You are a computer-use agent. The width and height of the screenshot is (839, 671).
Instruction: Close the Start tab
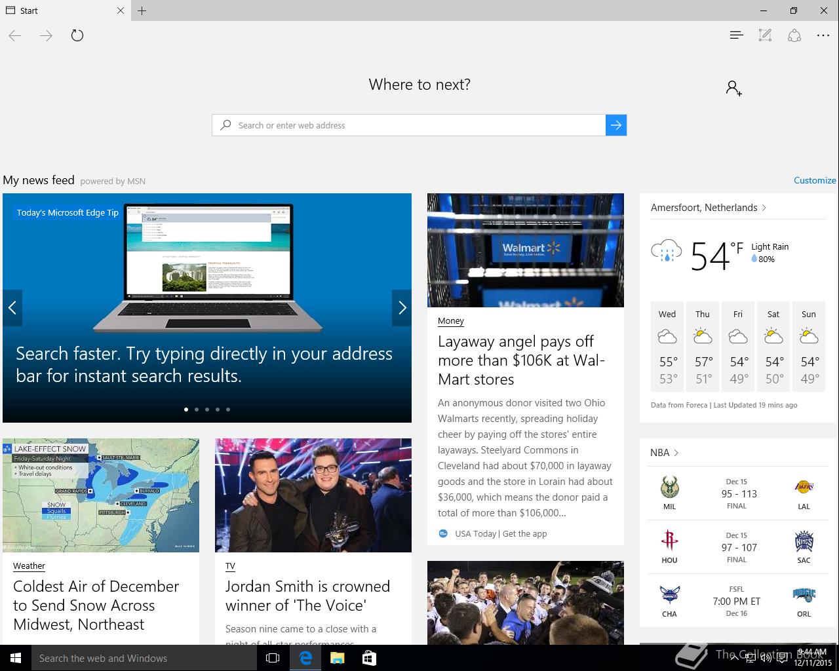[x=121, y=10]
